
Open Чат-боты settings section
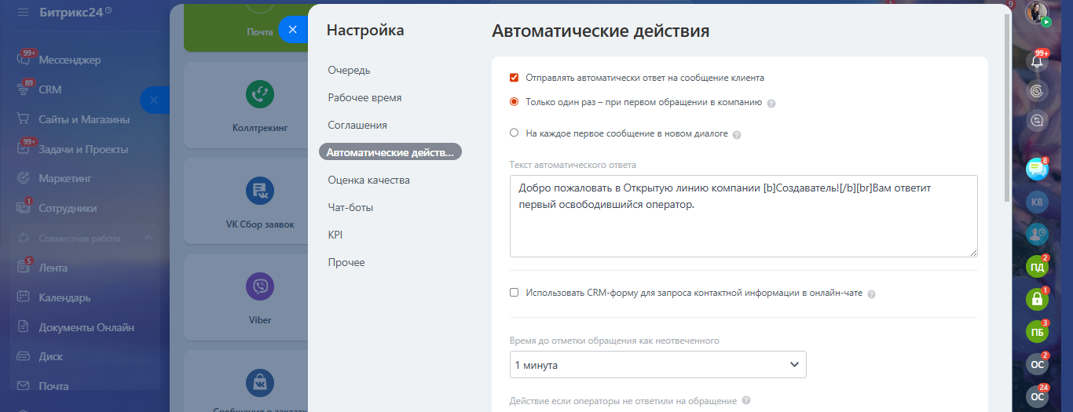pos(350,208)
